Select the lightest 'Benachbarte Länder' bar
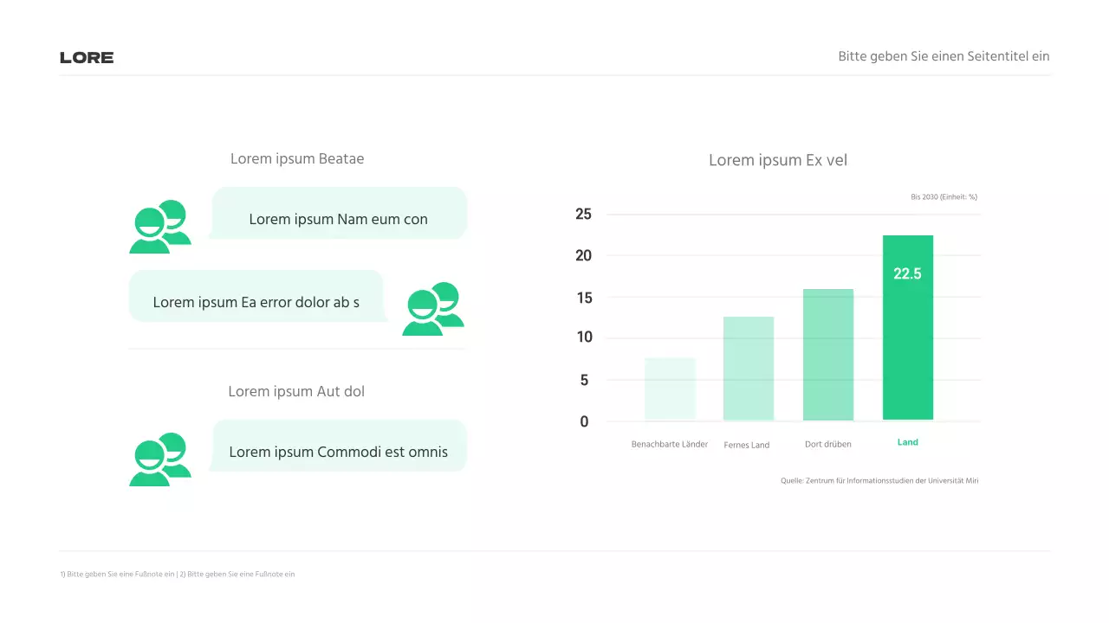This screenshot has width=1109, height=623. pyautogui.click(x=670, y=389)
